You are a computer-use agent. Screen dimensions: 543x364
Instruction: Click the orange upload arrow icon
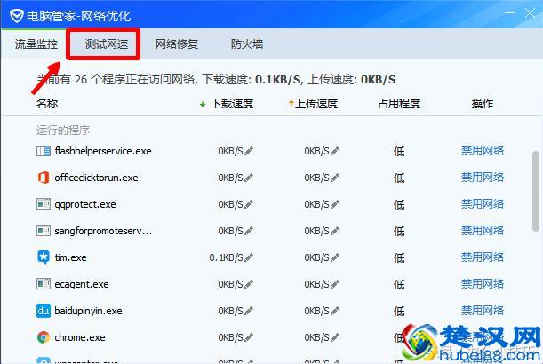pos(291,103)
